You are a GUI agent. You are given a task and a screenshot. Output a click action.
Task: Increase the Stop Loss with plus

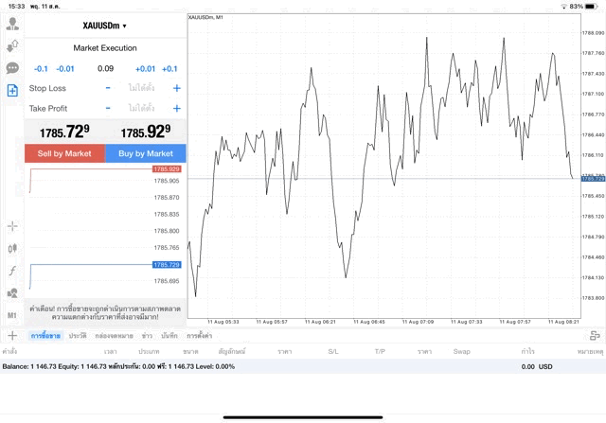(176, 88)
